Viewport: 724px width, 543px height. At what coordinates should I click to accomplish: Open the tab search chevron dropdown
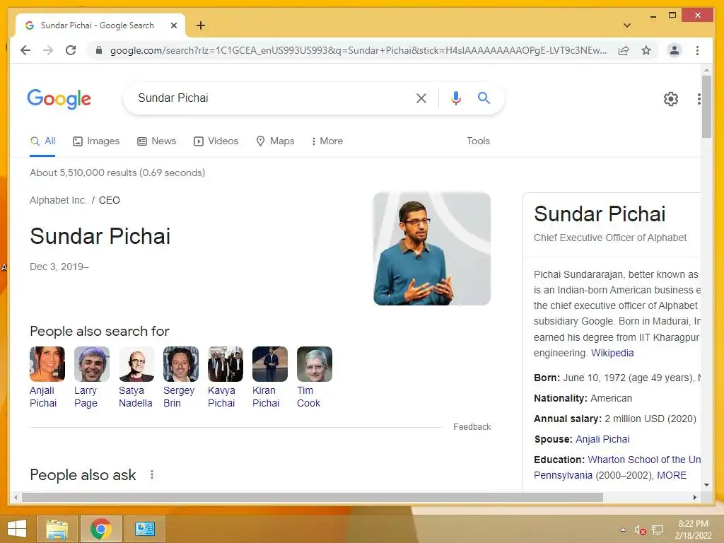pos(626,25)
